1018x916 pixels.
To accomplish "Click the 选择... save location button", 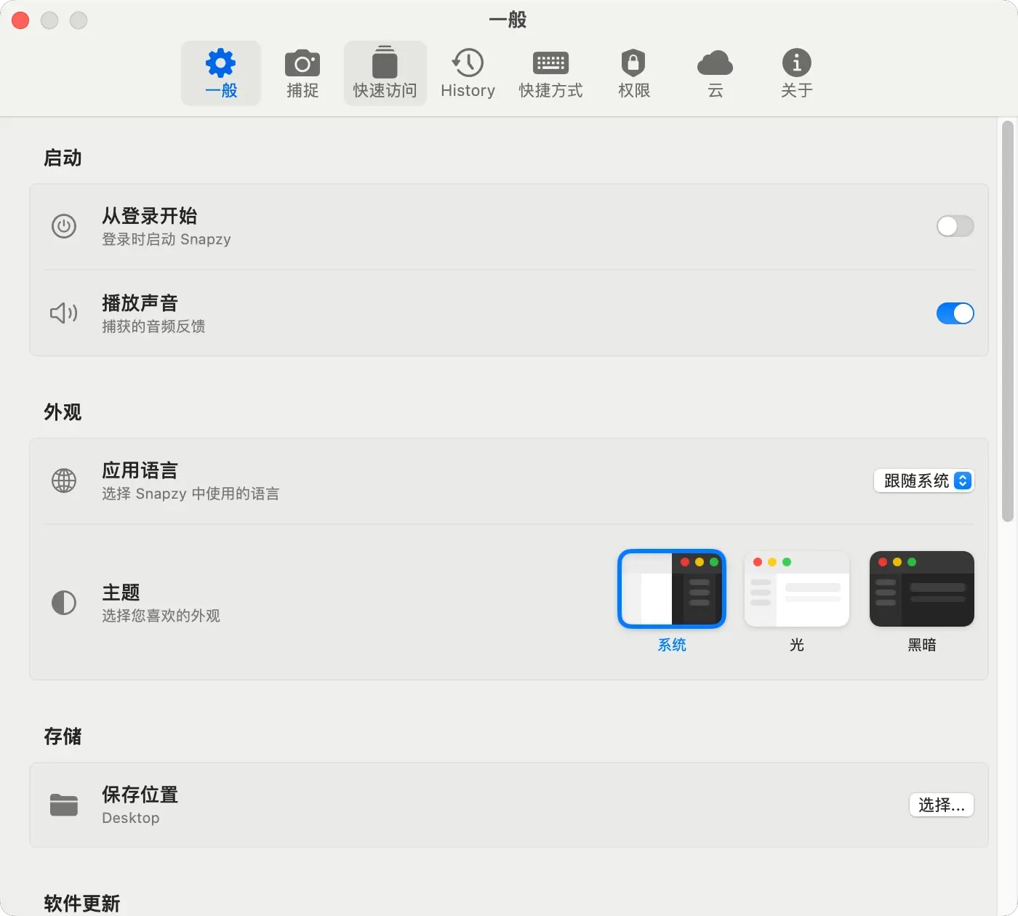I will (942, 805).
